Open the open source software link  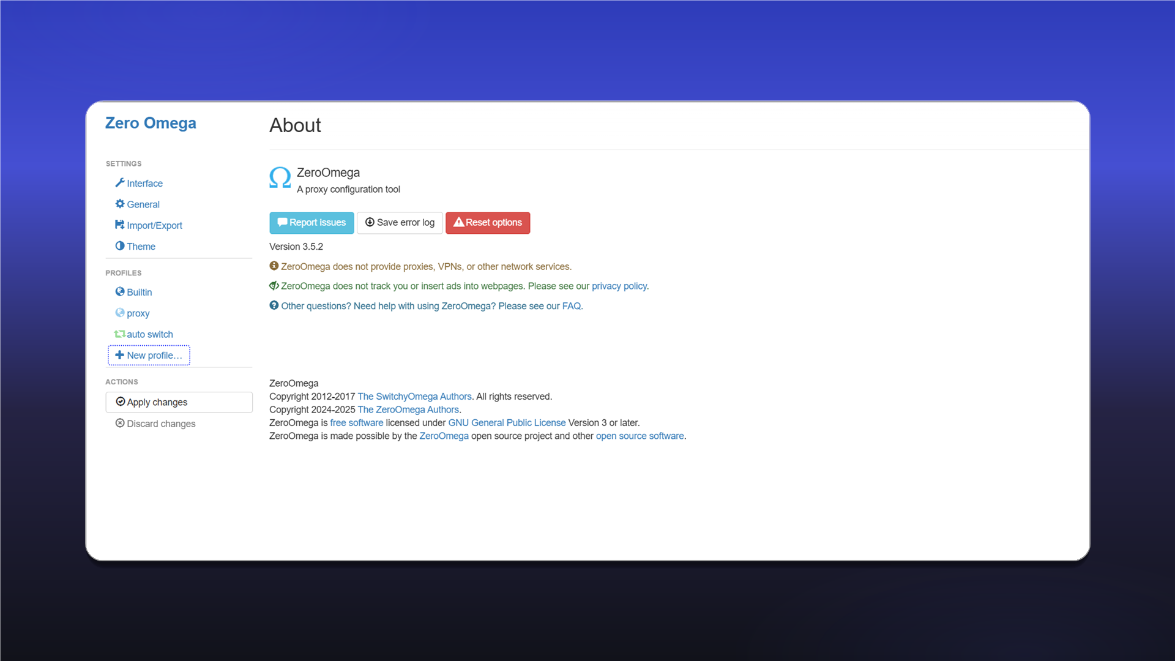pos(640,436)
